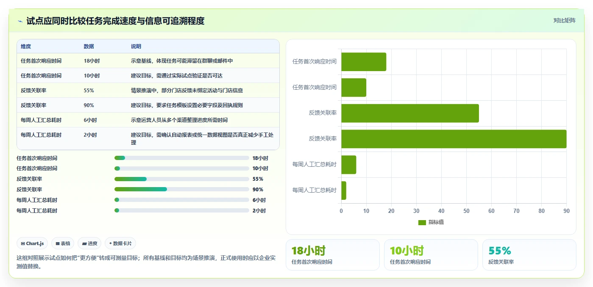Click the footer note starting 这组对照展示试点

point(146,262)
